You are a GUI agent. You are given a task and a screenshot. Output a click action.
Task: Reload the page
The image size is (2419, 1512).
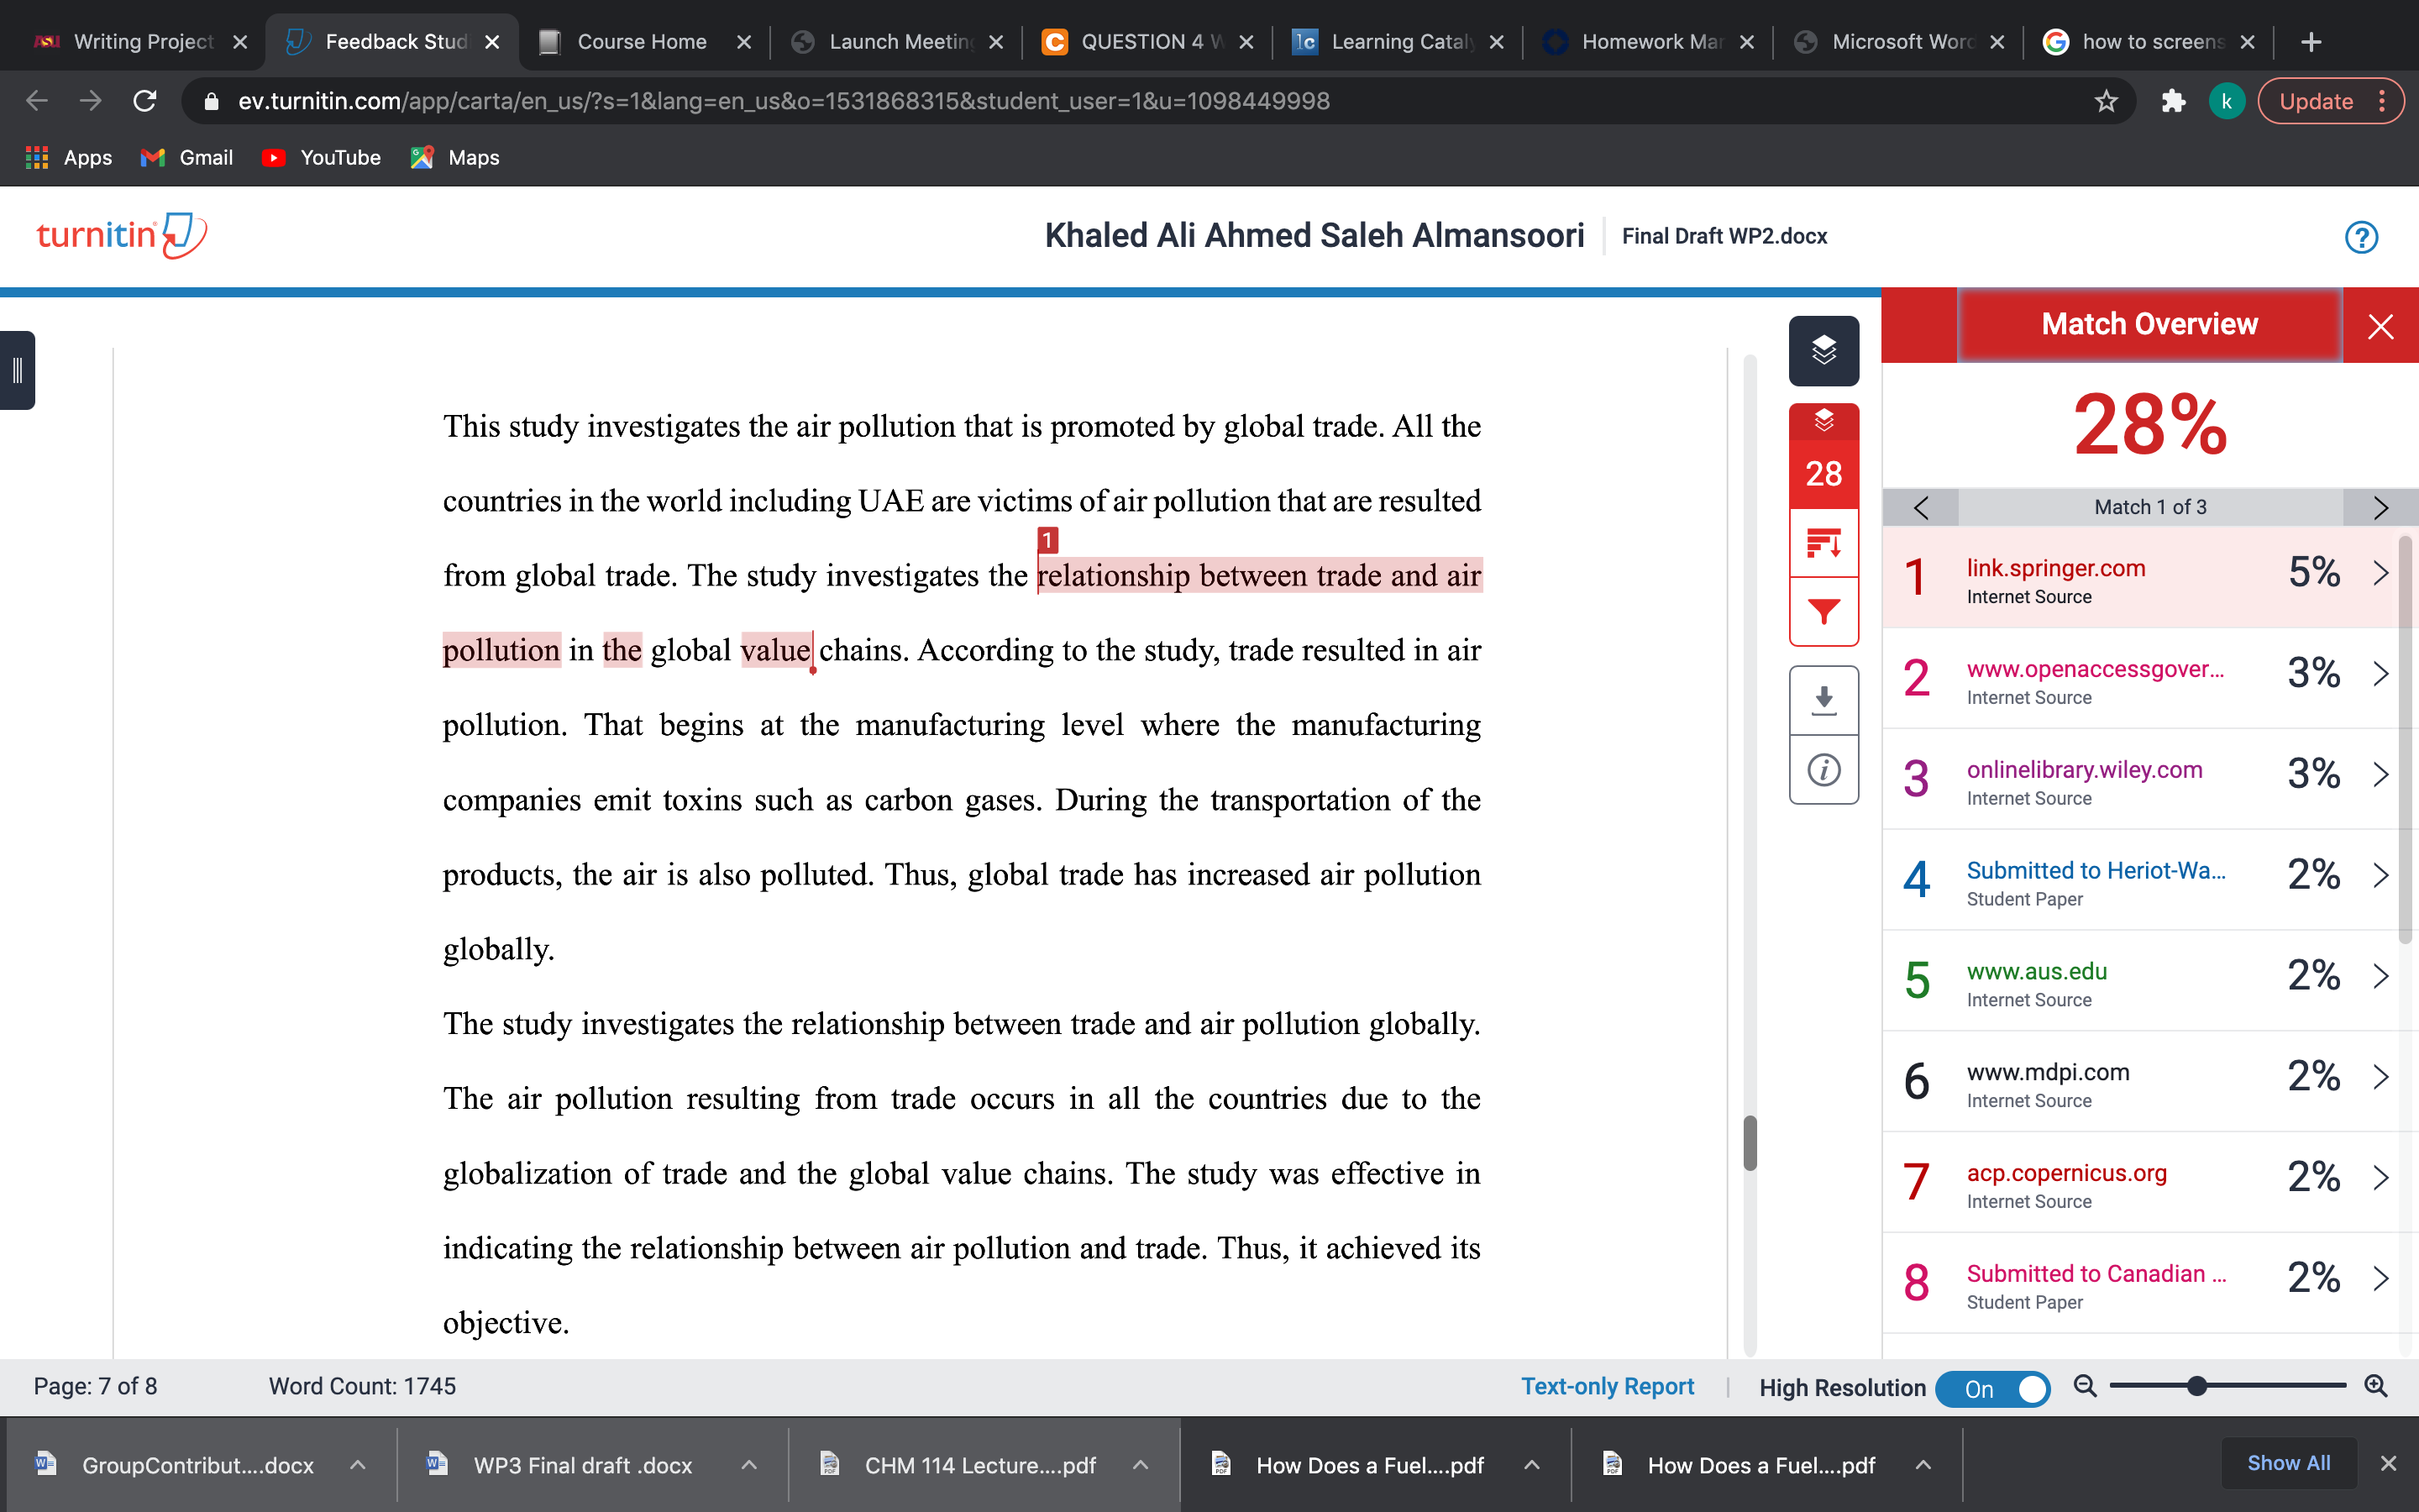[x=145, y=101]
